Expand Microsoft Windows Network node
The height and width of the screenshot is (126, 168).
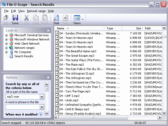pyautogui.click(x=6, y=39)
